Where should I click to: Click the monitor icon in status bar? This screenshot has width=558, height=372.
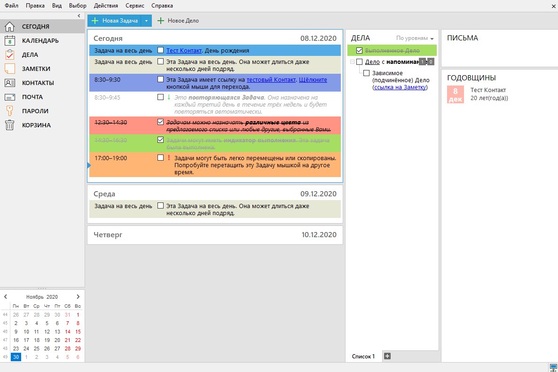coord(553,367)
